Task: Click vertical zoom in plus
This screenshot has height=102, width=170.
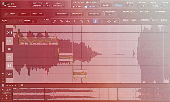Action: point(3,79)
